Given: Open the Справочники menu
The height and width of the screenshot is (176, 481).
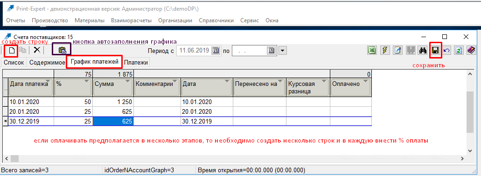Looking at the screenshot, I should tap(216, 20).
